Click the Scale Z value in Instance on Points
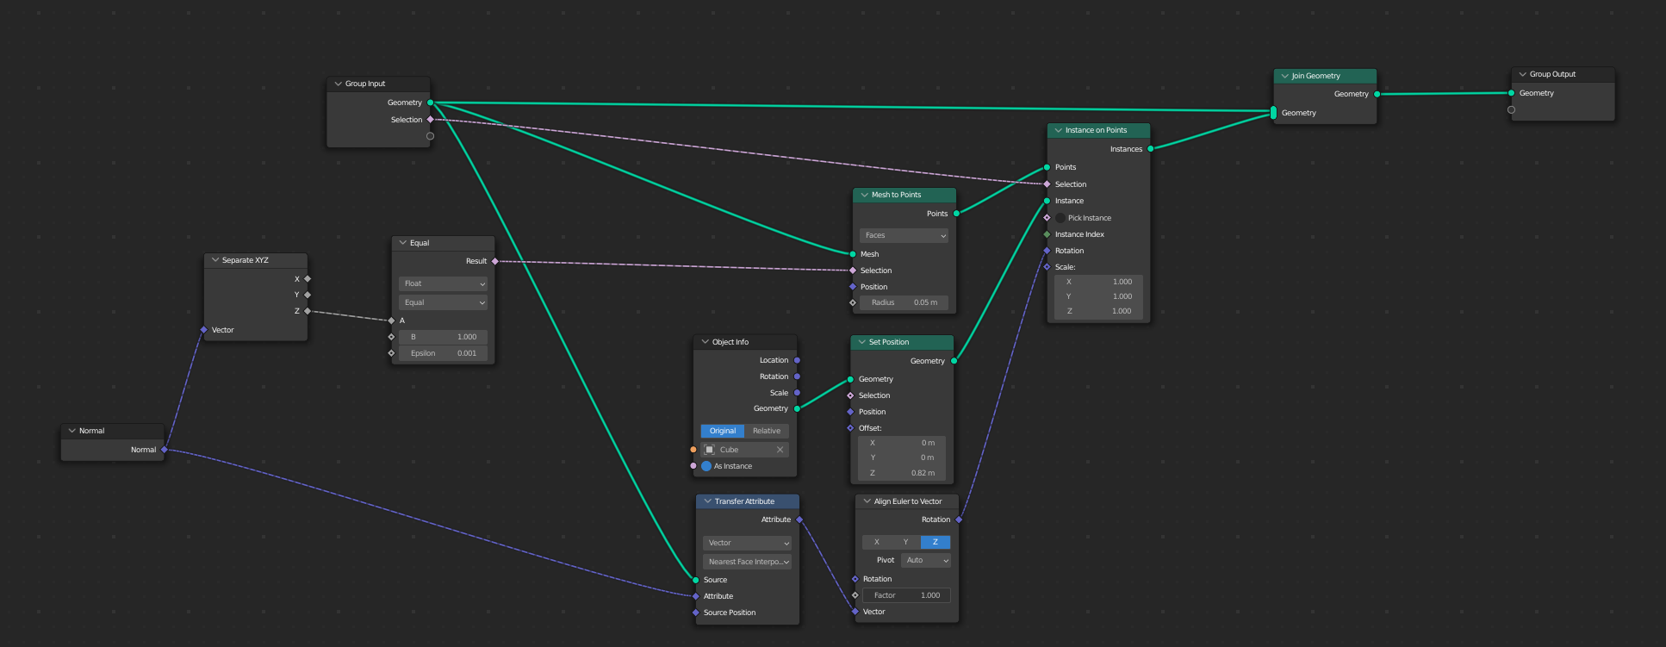 tap(1098, 311)
